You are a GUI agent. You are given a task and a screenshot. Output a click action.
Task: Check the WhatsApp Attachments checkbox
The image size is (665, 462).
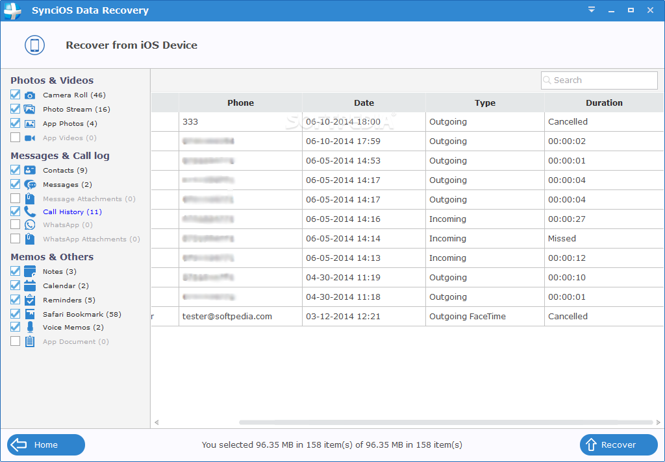(16, 239)
